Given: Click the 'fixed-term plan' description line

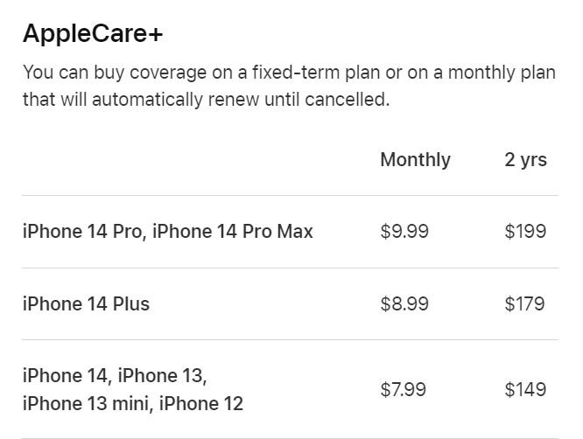Looking at the screenshot, I should pyautogui.click(x=289, y=72).
